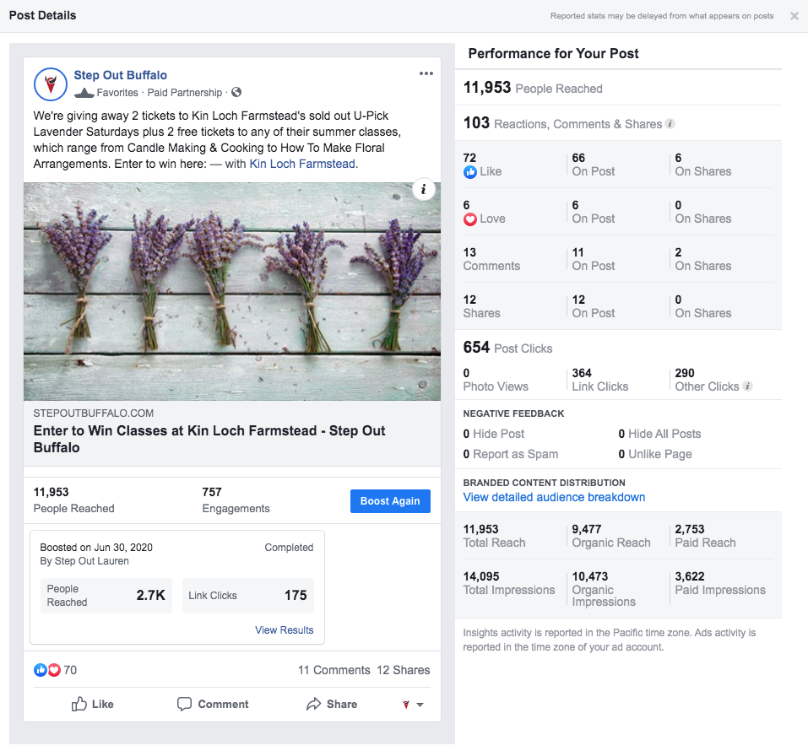Click the Boosted on Jun 30, 2020 text
Image resolution: width=808 pixels, height=751 pixels.
point(96,547)
